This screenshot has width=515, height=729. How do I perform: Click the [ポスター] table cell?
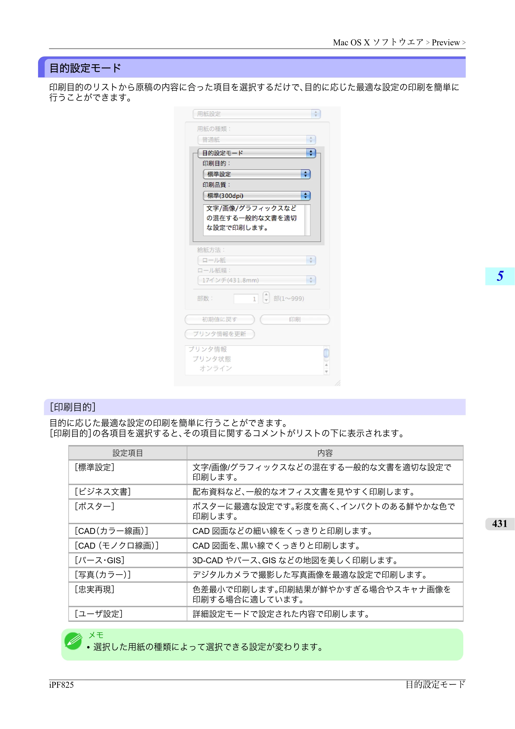pyautogui.click(x=128, y=511)
